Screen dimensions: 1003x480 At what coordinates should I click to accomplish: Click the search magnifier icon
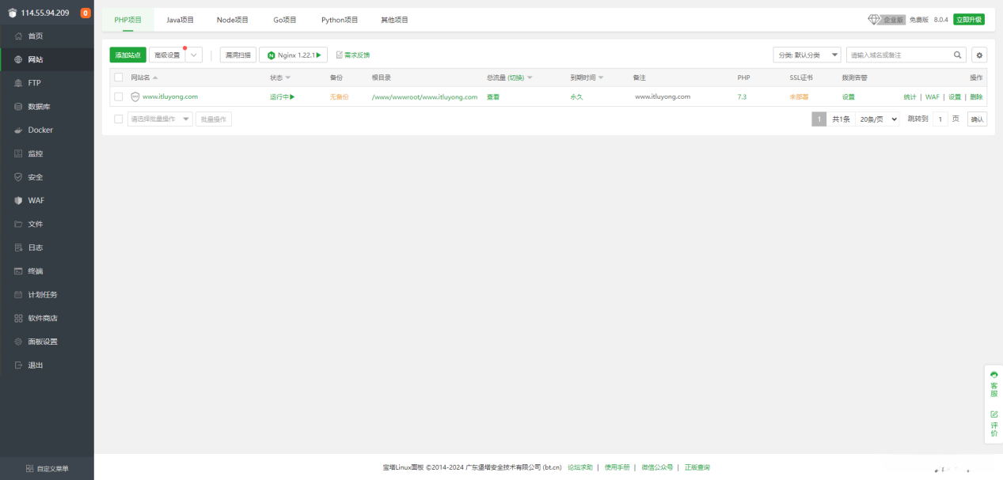point(959,55)
